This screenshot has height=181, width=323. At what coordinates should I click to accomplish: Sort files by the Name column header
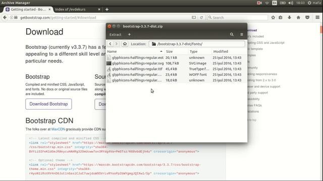135,51
